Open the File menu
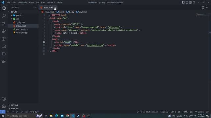Image resolution: width=211 pixels, height=118 pixels. (8, 2)
